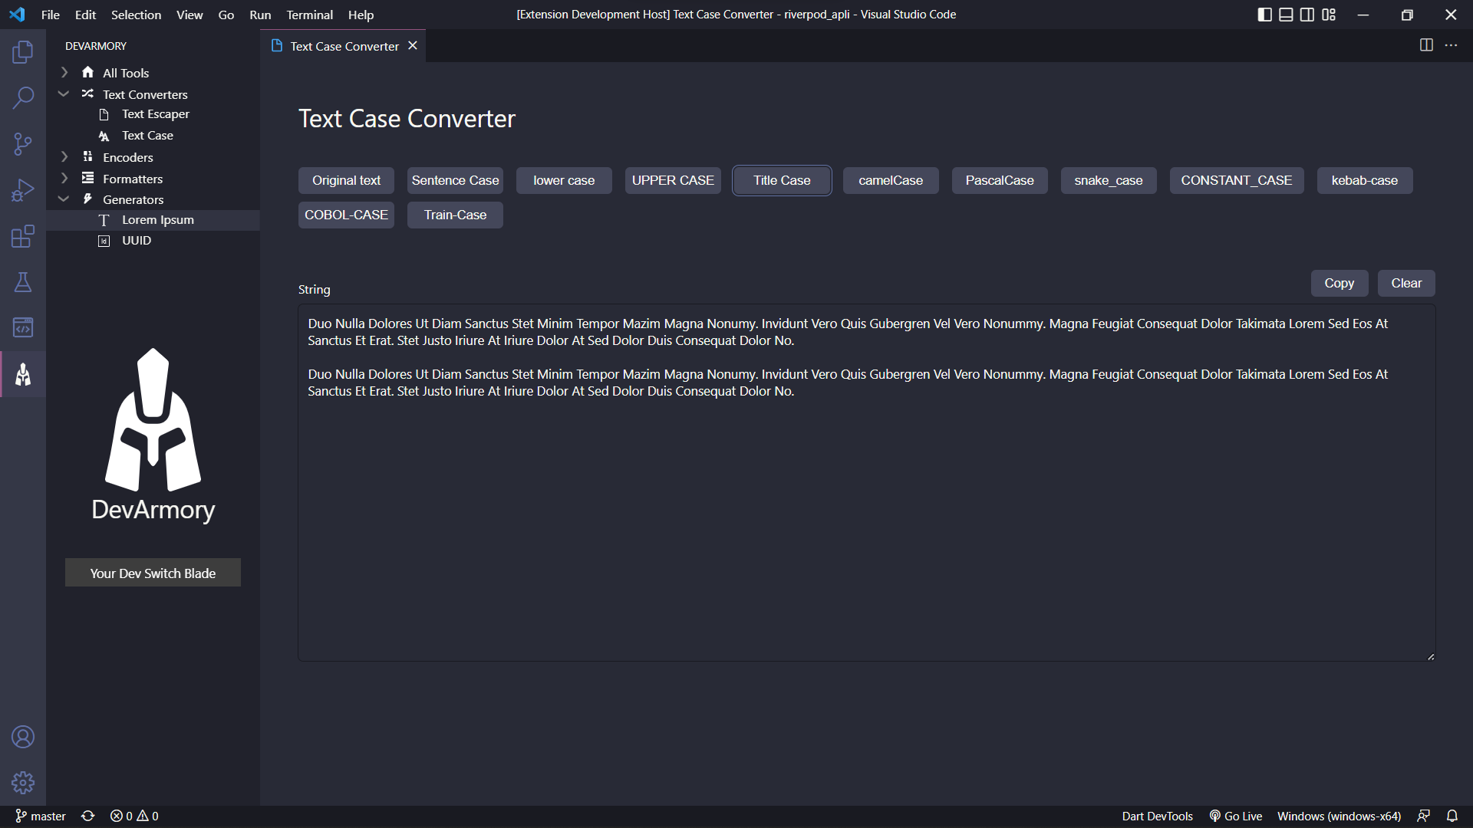Click inside the String text area
1473x828 pixels.
coord(867,483)
